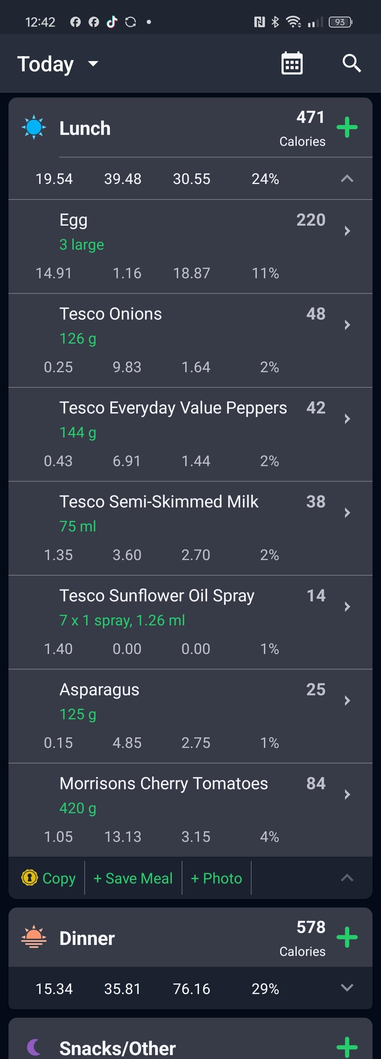Add food to Snacks/Other with green plus

pyautogui.click(x=347, y=1047)
